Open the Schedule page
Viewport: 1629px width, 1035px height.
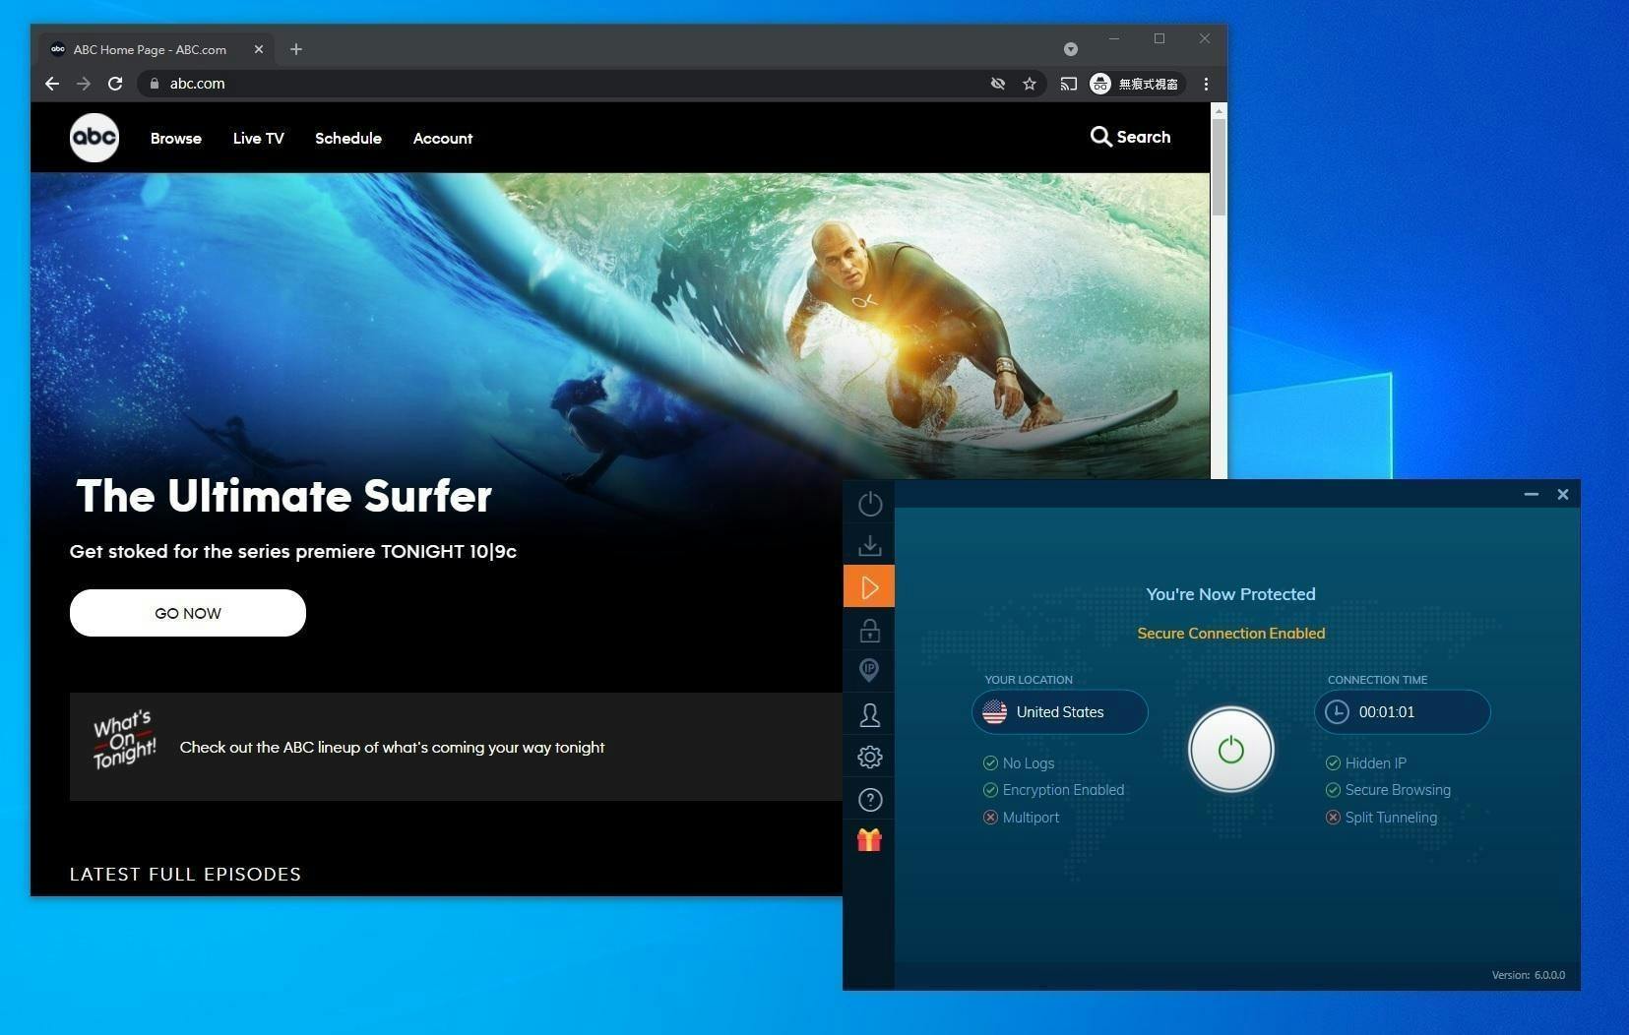348,139
